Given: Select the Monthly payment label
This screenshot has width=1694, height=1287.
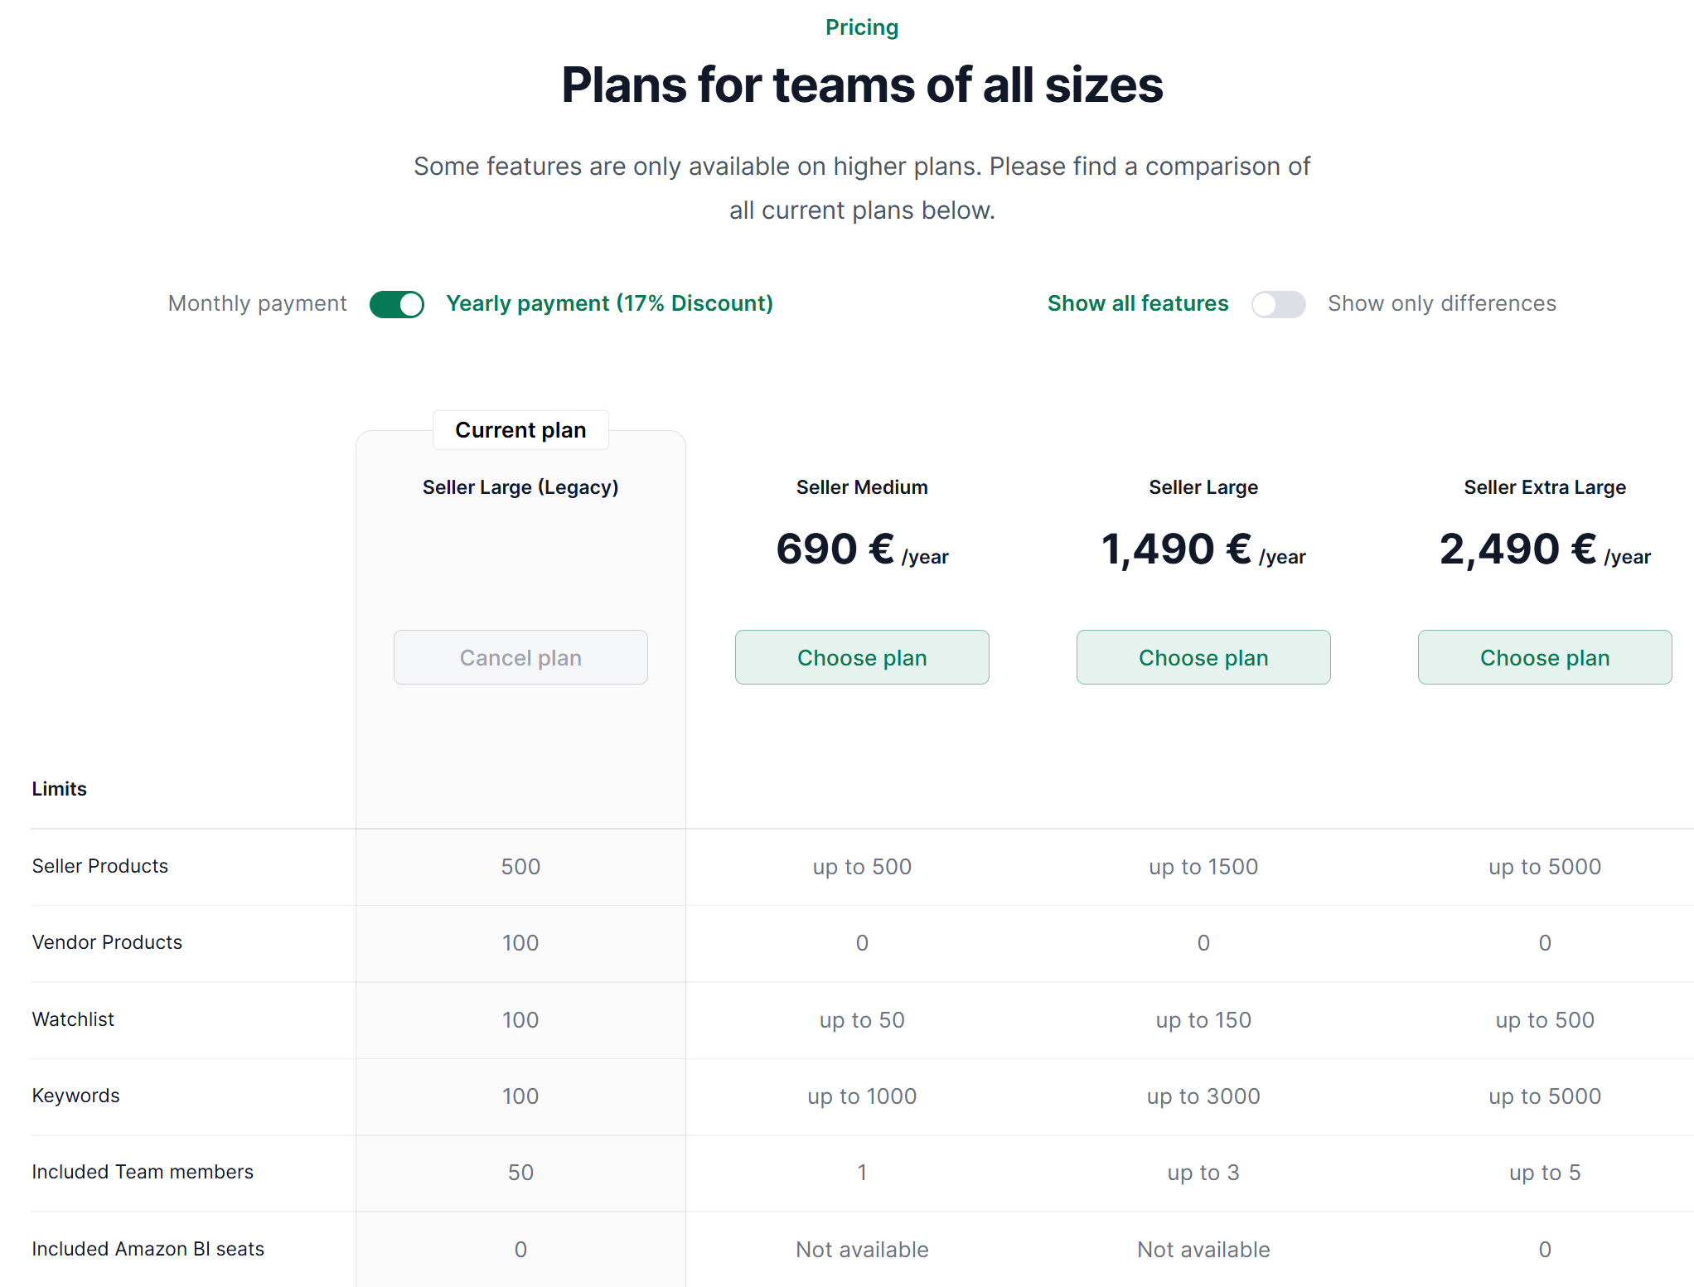Looking at the screenshot, I should [257, 303].
